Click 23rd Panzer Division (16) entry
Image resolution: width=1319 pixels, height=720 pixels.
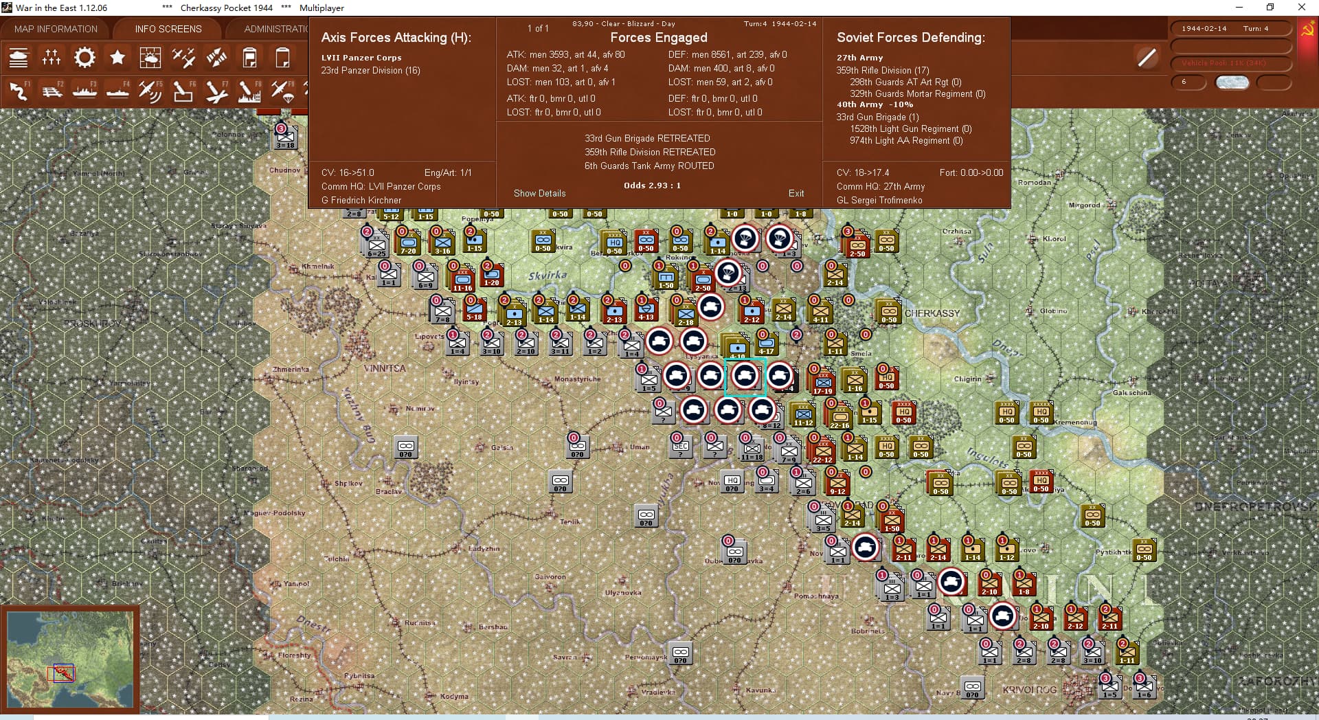(x=370, y=70)
